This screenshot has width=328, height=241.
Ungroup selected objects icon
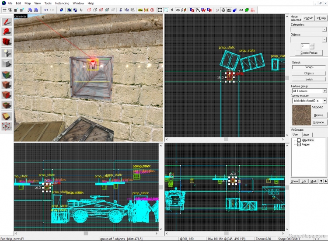tap(75, 10)
